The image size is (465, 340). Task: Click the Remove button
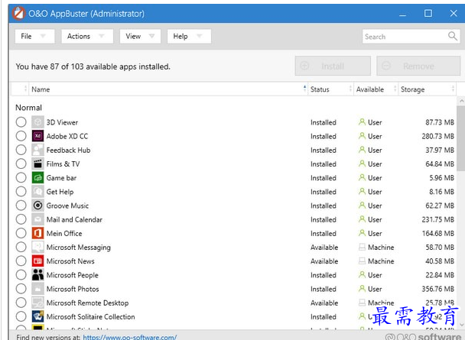[x=418, y=66]
